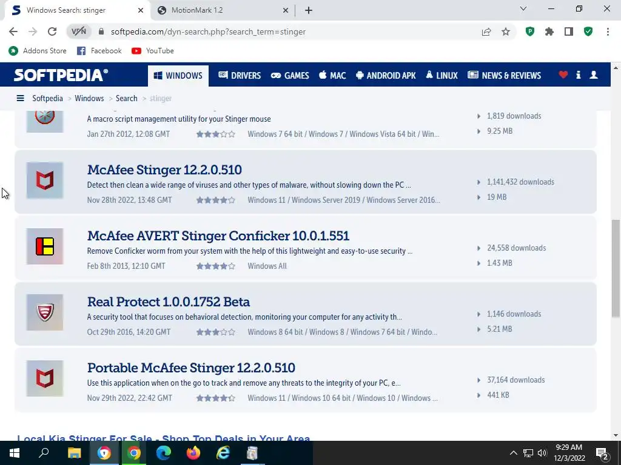Go to Windows breadcrumb link
The image size is (621, 465).
click(x=89, y=98)
